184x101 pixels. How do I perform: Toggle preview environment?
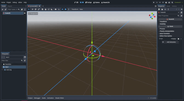click(66, 9)
